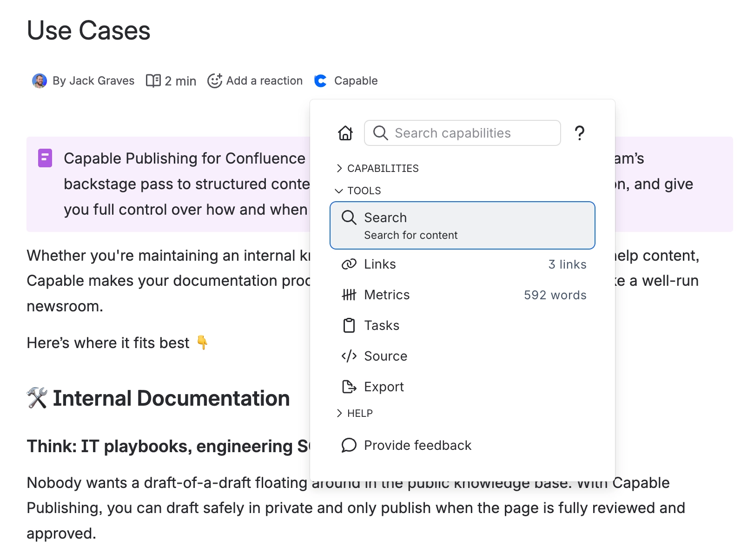Screen dimensions: 754x553
Task: Open the Search tool for content
Action: (x=462, y=225)
